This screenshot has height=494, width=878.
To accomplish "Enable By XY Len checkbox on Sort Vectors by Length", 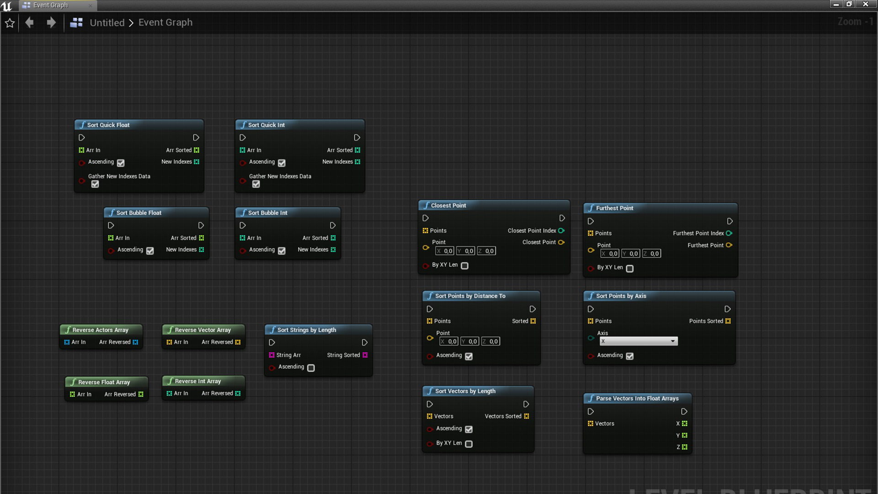I will pyautogui.click(x=469, y=443).
